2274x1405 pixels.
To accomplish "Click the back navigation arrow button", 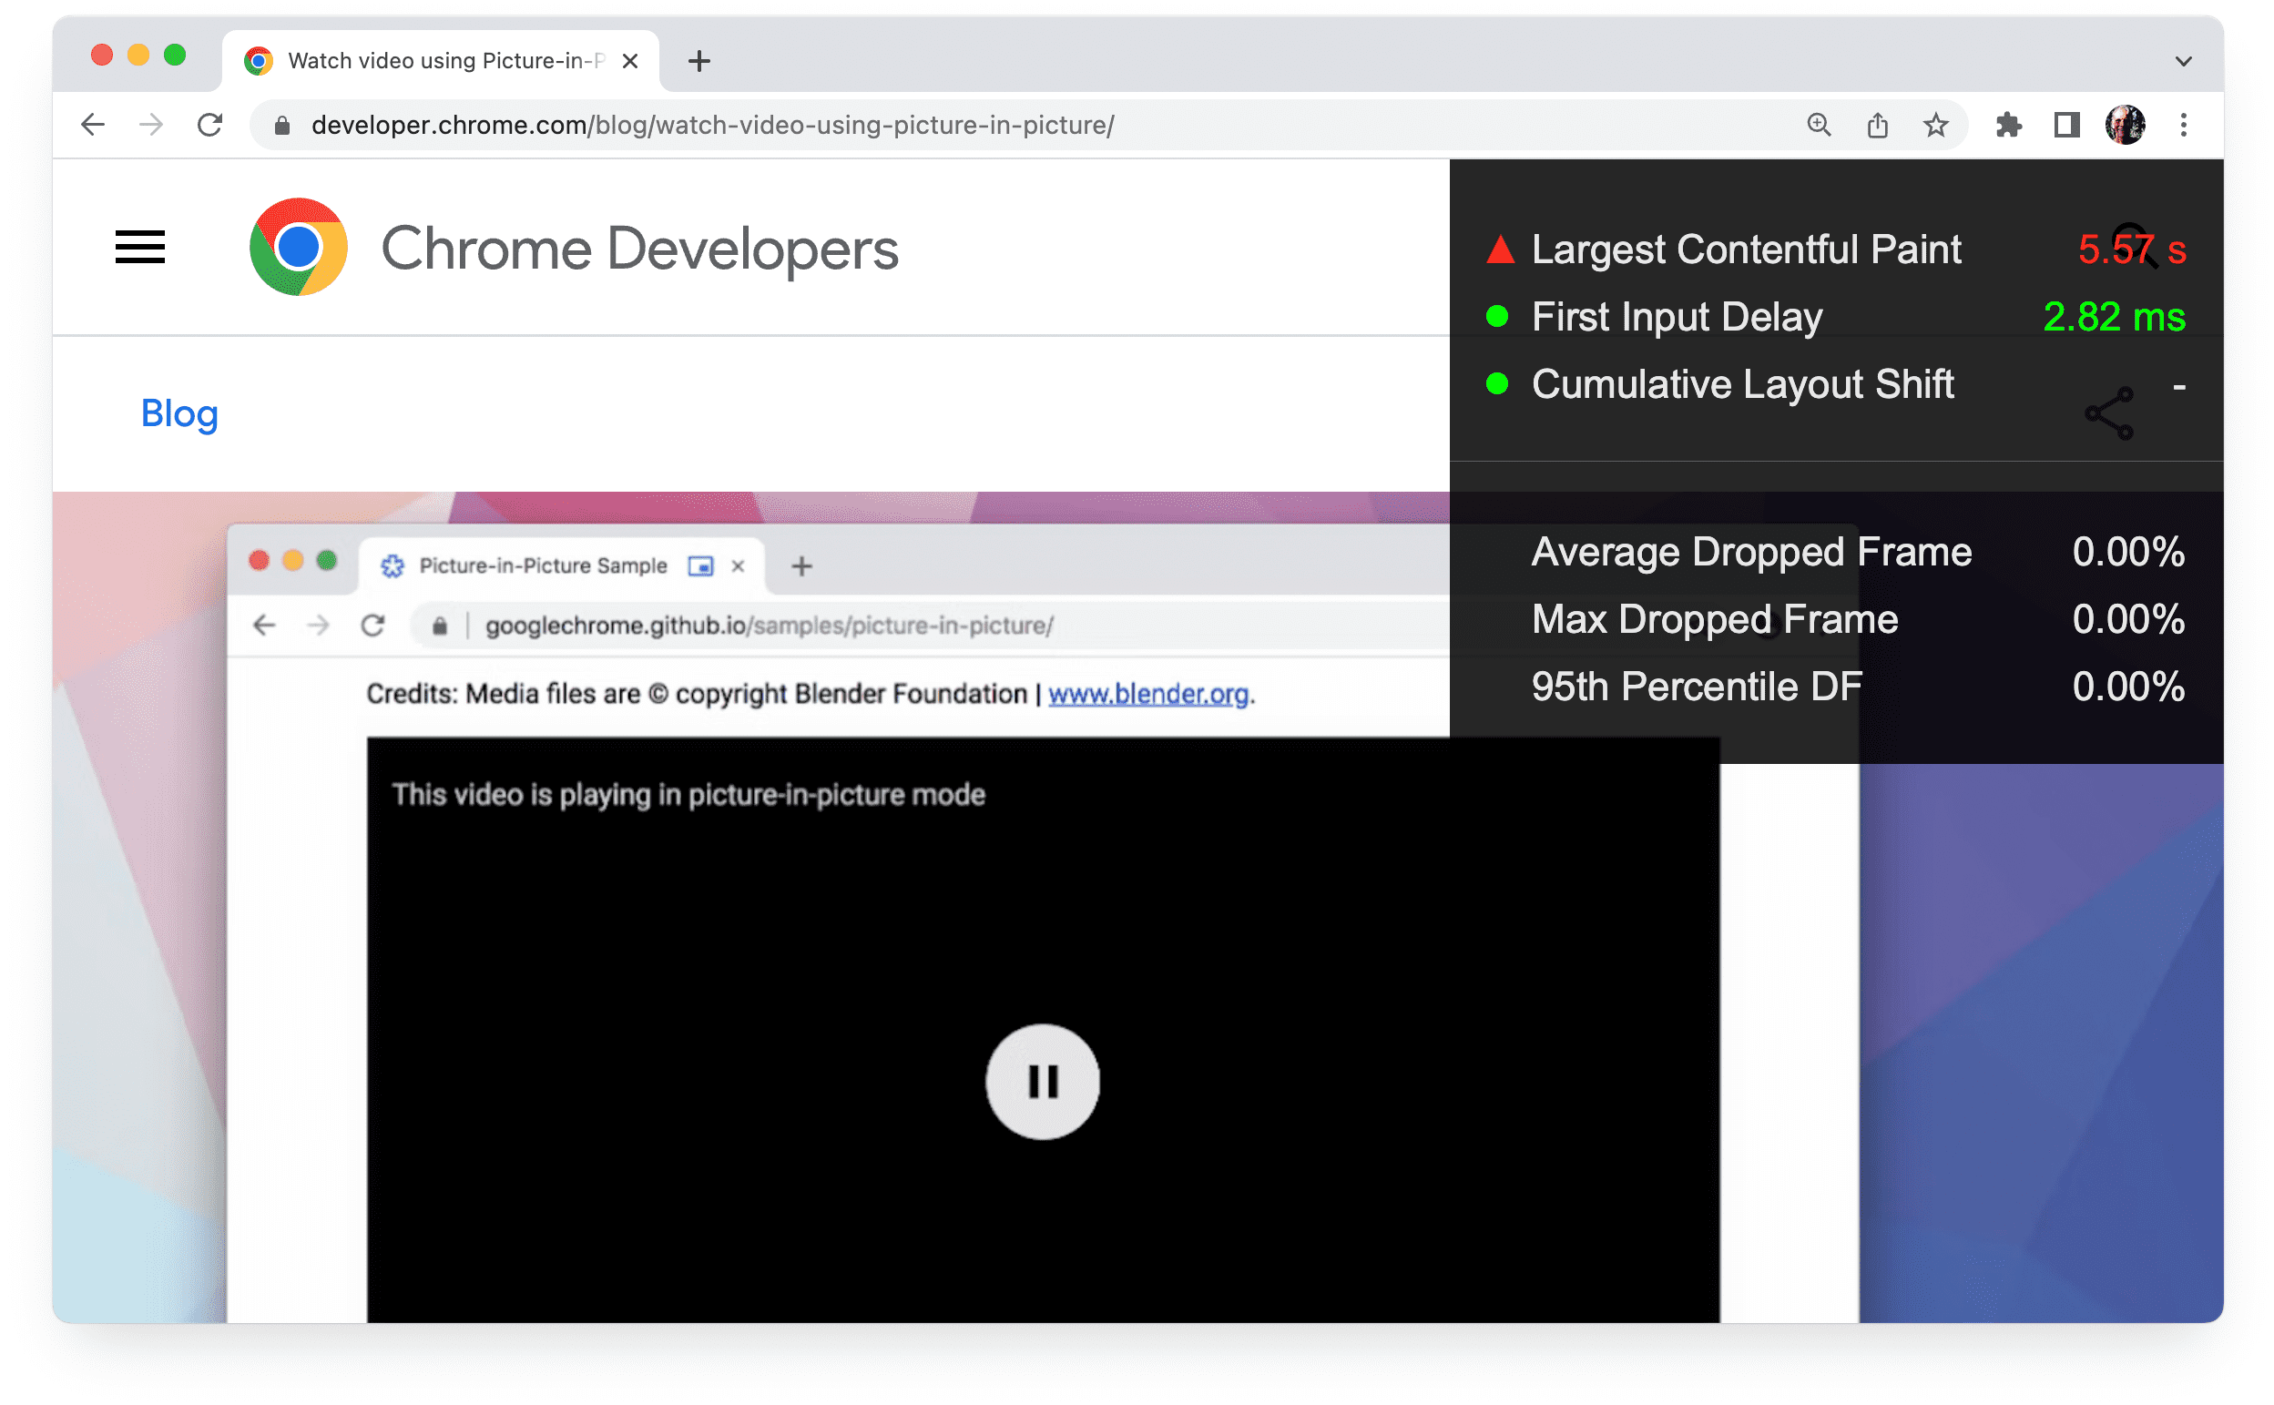I will click(93, 124).
